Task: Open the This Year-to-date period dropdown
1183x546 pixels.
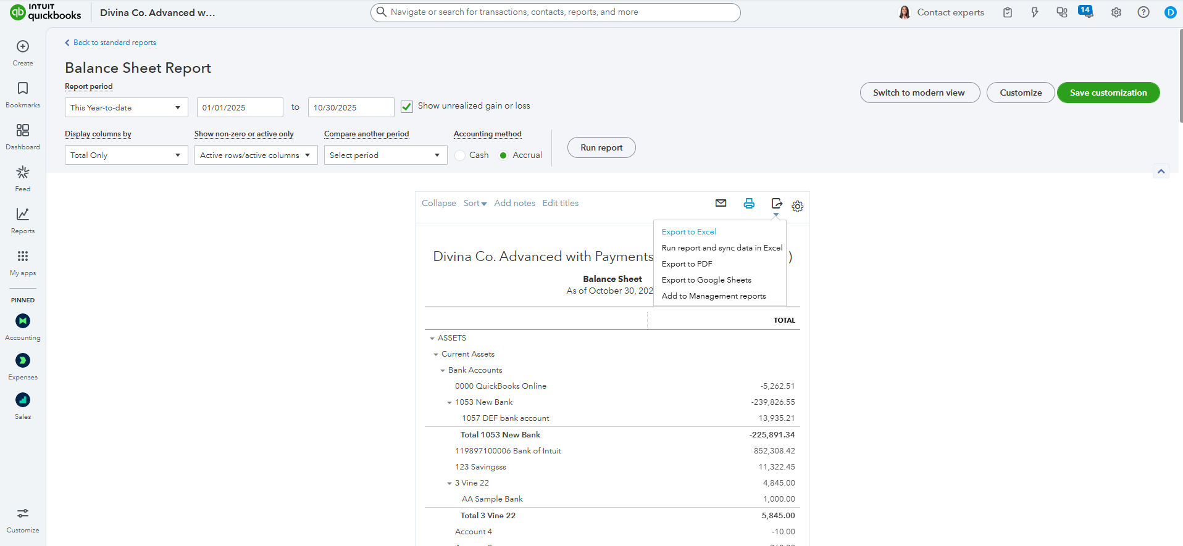Action: (x=126, y=107)
